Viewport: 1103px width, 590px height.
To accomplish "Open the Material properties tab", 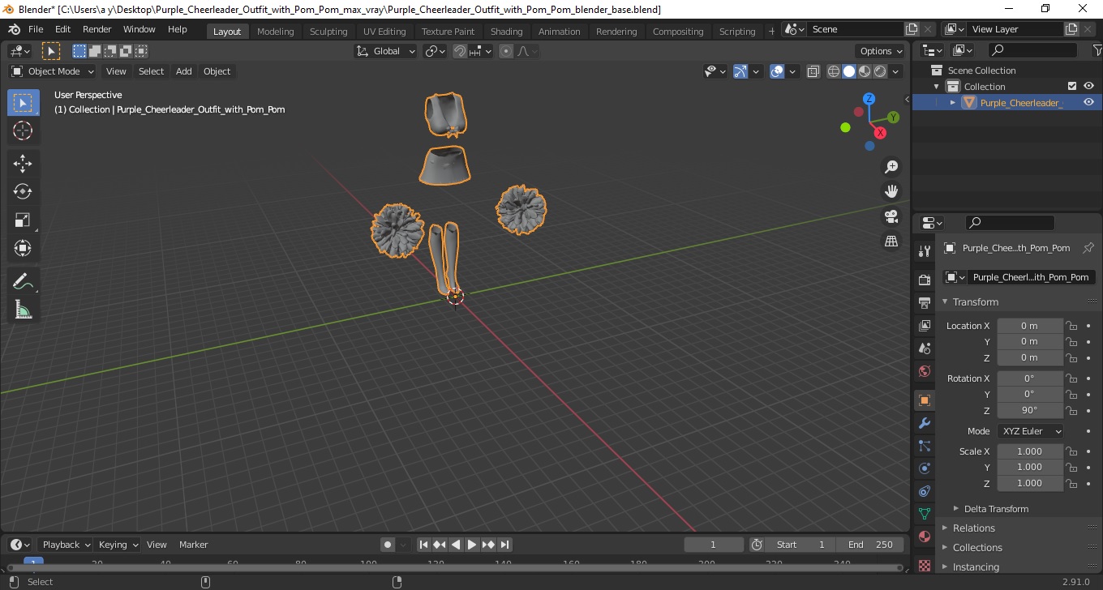I will [x=925, y=537].
